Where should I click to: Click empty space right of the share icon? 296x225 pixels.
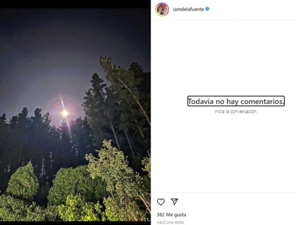(x=237, y=202)
